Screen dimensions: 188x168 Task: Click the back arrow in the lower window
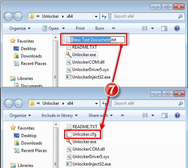pyautogui.click(x=8, y=103)
